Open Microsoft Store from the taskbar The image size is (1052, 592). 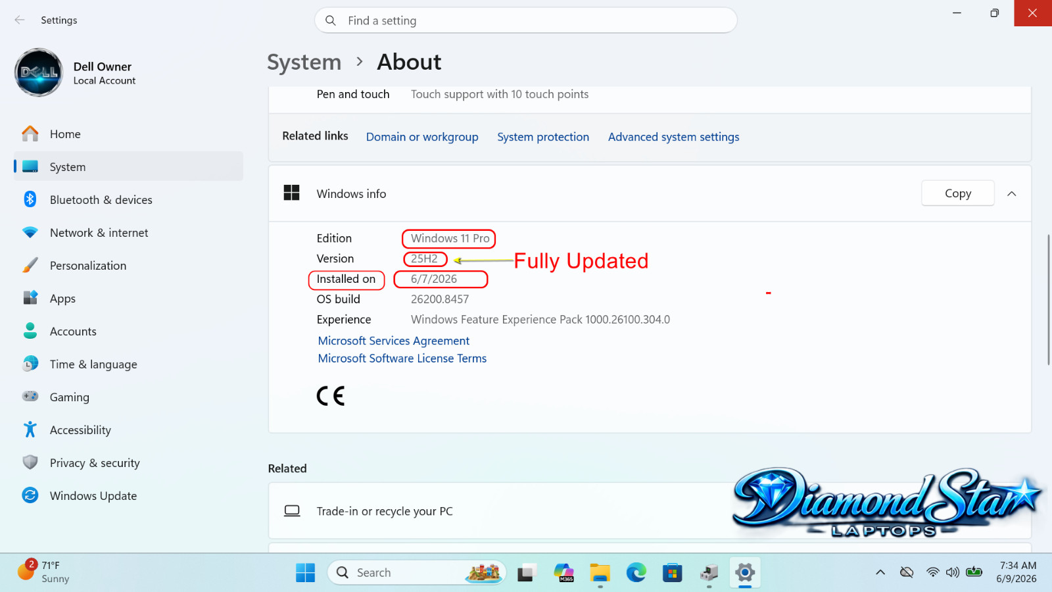pos(672,573)
